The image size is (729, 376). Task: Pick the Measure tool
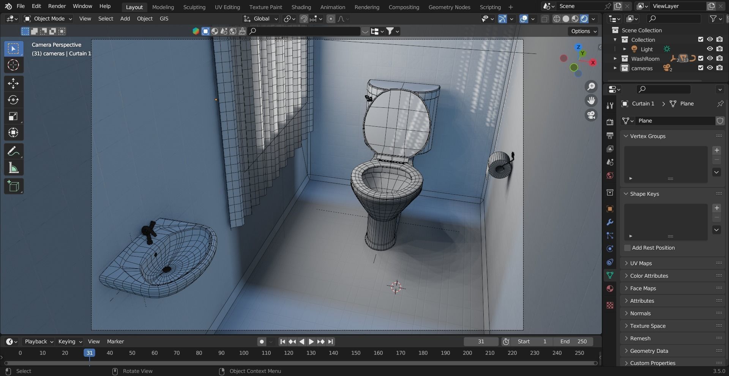(x=13, y=168)
